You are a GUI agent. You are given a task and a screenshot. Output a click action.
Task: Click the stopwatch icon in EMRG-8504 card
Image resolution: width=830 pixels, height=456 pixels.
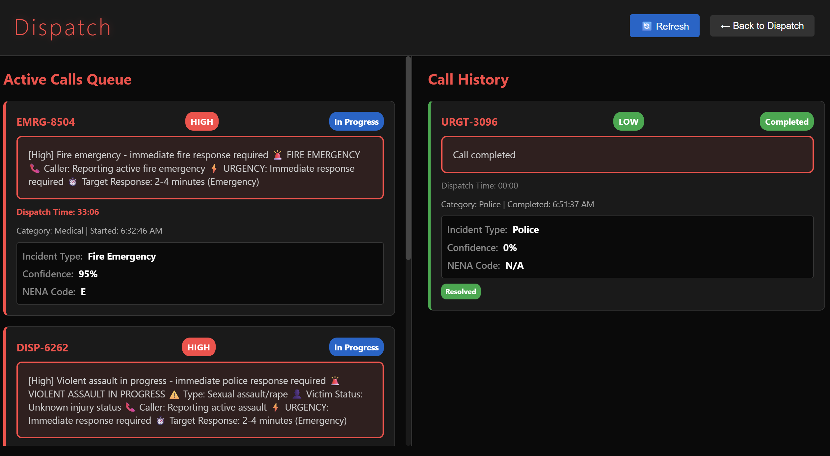73,182
